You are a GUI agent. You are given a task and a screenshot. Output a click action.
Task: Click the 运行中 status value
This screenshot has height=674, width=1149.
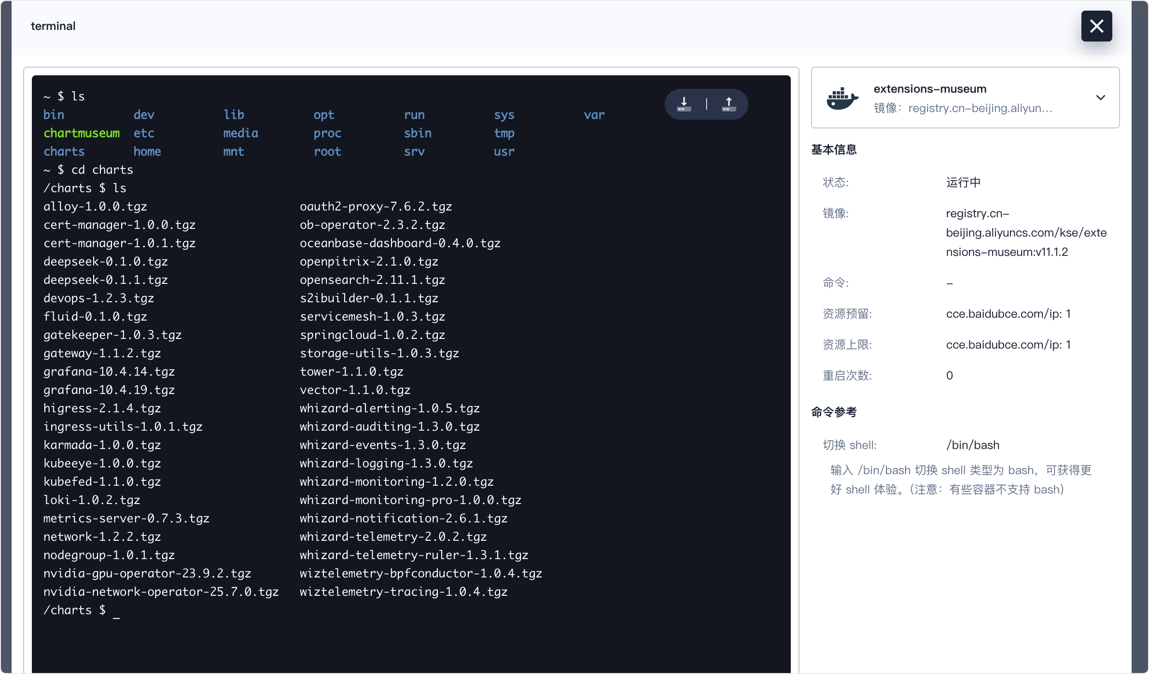(x=963, y=183)
